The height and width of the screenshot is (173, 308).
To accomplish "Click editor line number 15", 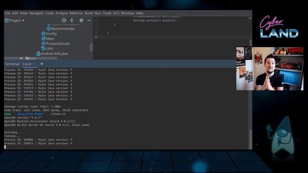I will coord(96,37).
